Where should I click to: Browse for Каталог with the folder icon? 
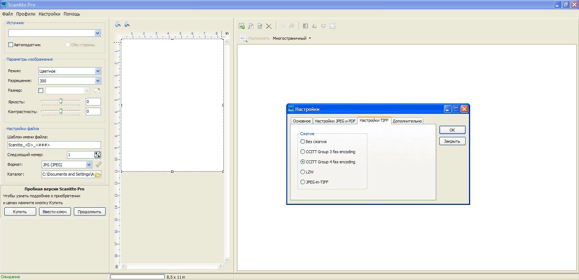(x=98, y=175)
